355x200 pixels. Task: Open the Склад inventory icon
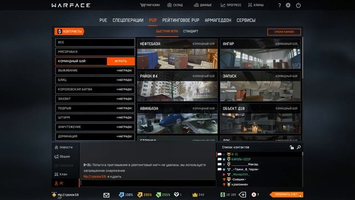tap(169, 5)
